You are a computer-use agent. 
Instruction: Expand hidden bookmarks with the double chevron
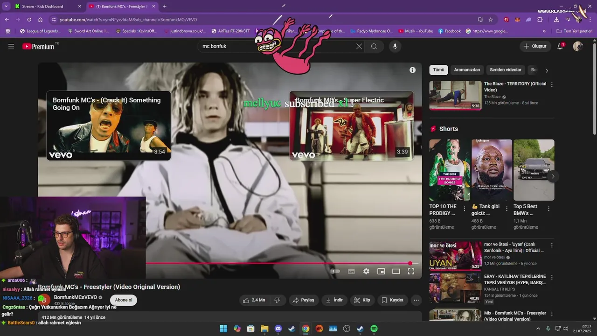coord(544,31)
